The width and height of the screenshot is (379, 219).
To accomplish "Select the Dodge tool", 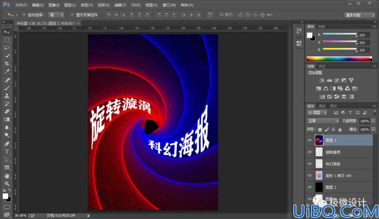I will pyautogui.click(x=7, y=135).
